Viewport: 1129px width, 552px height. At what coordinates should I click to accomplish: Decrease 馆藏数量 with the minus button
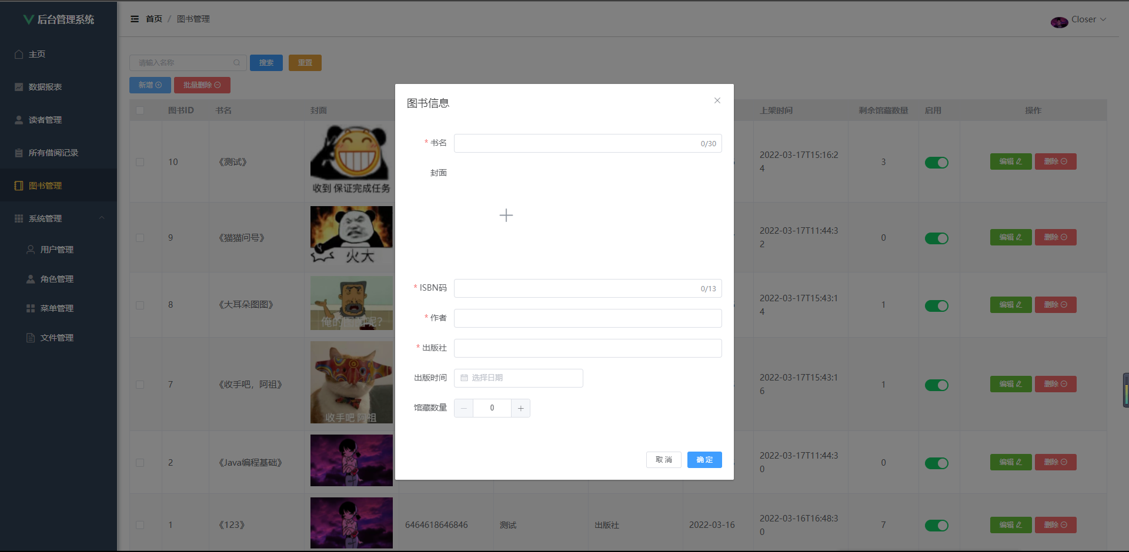[x=463, y=408]
